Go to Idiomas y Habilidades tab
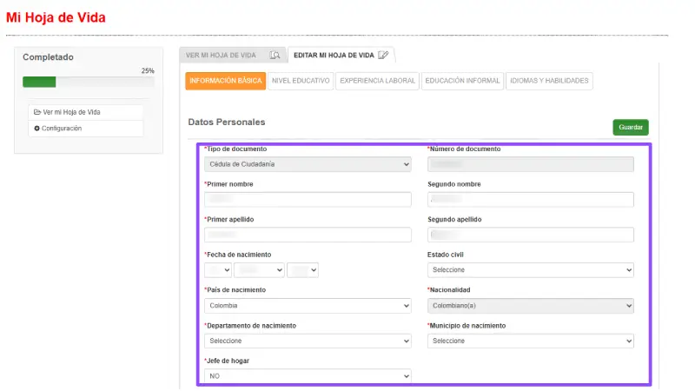This screenshot has height=391, width=695. 549,81
